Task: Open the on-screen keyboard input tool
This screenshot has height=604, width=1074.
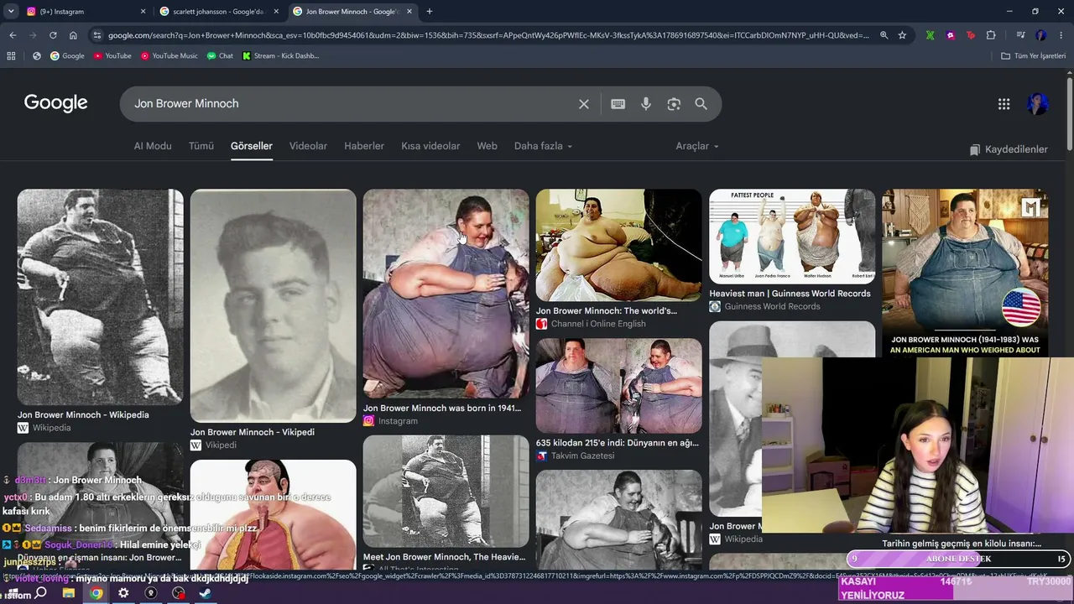Action: [618, 104]
